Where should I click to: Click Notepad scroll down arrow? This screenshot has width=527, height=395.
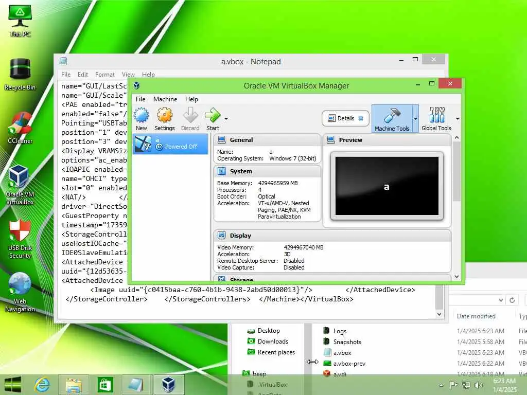pos(439,314)
